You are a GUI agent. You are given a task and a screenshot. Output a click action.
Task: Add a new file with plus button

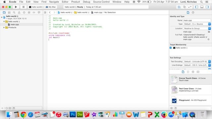tap(2, 108)
